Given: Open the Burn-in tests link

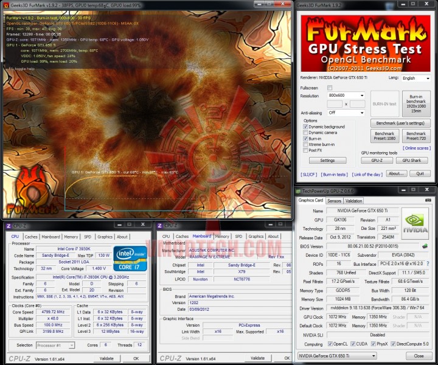Looking at the screenshot, I should pyautogui.click(x=335, y=174).
